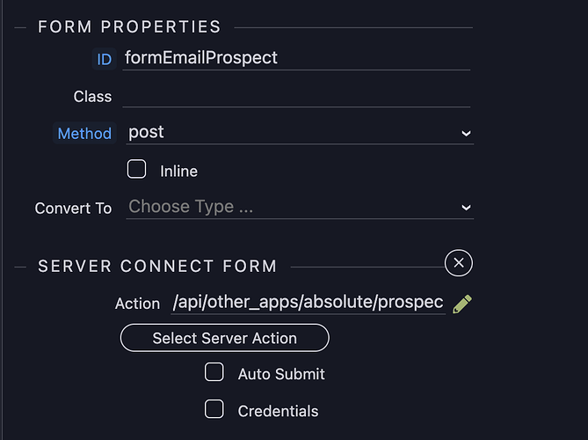Remove Server Connect Form with circled X
The image size is (588, 440).
(459, 262)
